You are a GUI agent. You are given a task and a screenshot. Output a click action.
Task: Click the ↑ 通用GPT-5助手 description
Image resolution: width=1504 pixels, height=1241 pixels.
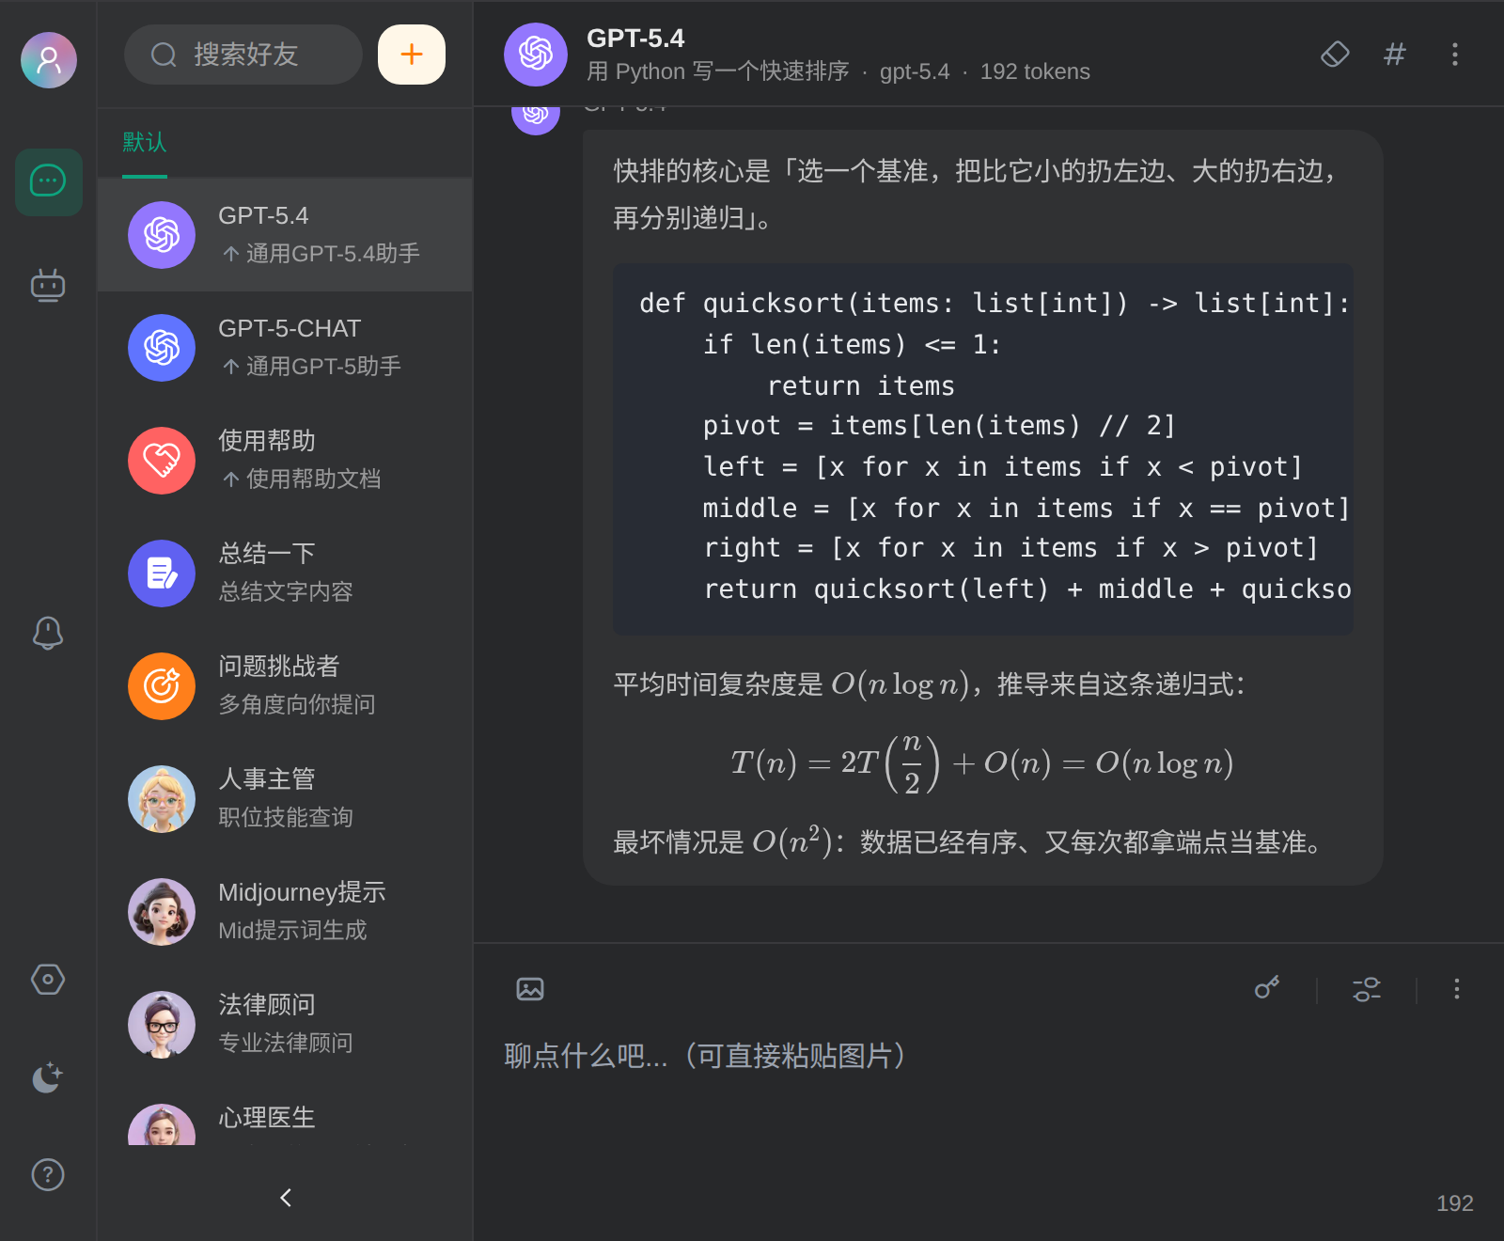pos(311,366)
